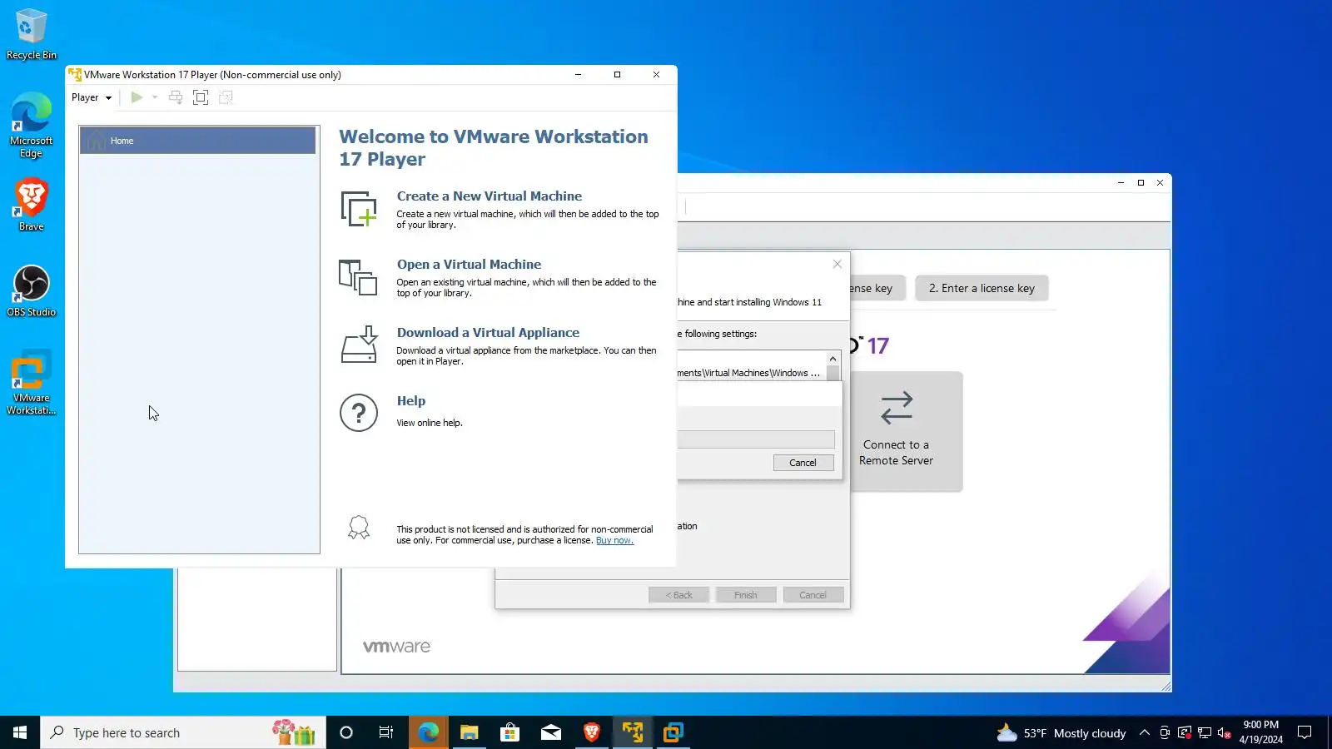
Task: Click the Buy now license link
Action: pyautogui.click(x=614, y=541)
